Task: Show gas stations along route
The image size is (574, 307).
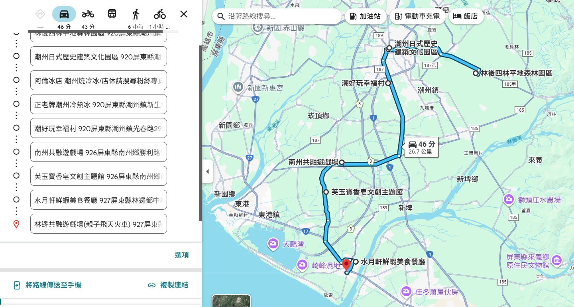Action: point(365,16)
